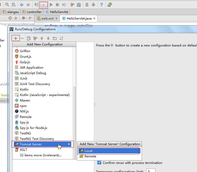Select Griffon configuration type

[43, 51]
